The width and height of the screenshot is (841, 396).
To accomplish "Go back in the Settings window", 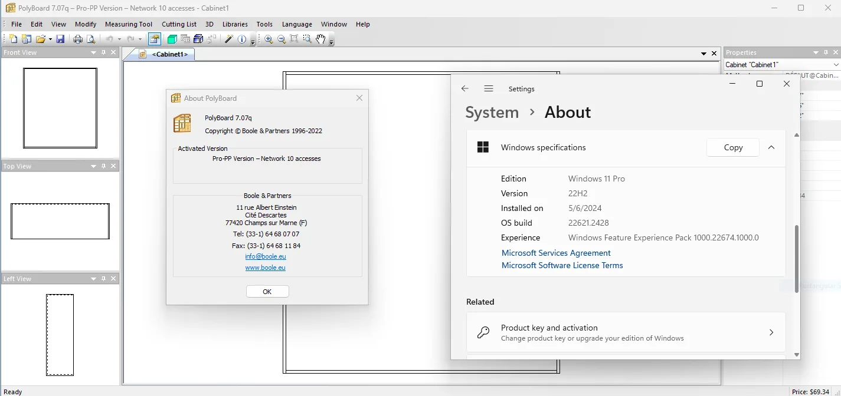I will (x=465, y=88).
